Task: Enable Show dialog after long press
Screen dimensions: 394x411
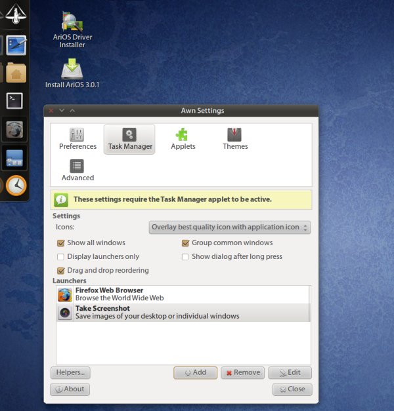Action: [x=185, y=257]
